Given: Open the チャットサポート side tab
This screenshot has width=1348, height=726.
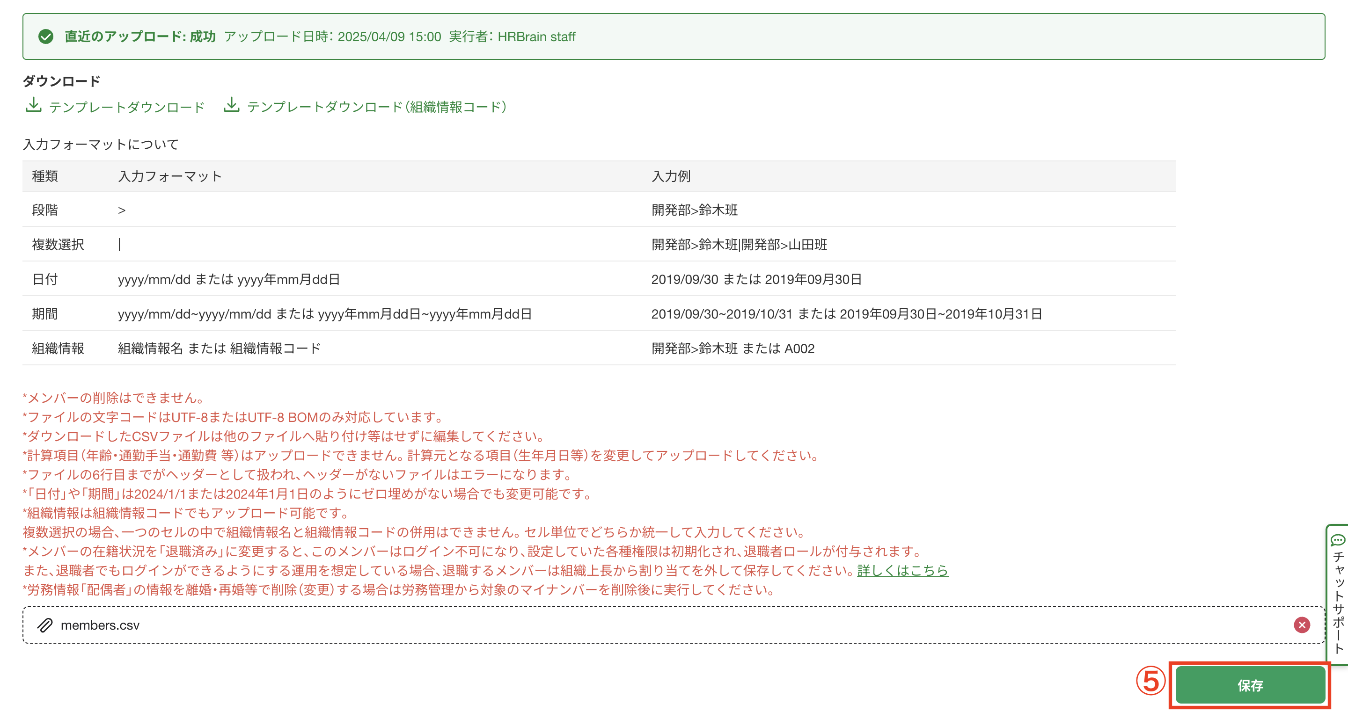Looking at the screenshot, I should click(x=1338, y=595).
